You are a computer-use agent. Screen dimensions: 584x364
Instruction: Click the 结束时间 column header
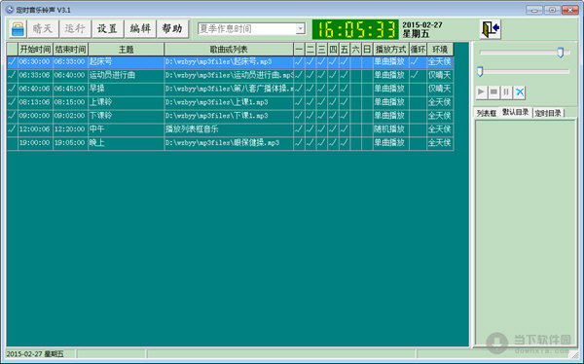tap(70, 50)
